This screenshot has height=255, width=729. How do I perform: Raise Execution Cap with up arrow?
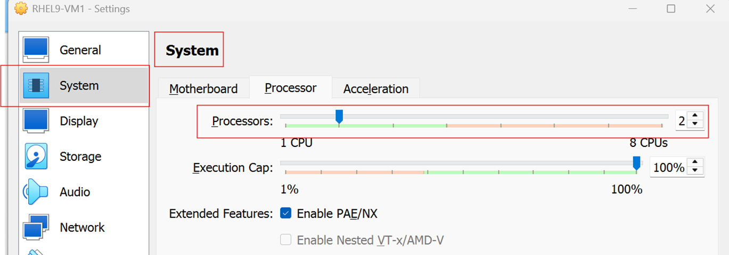pos(694,163)
